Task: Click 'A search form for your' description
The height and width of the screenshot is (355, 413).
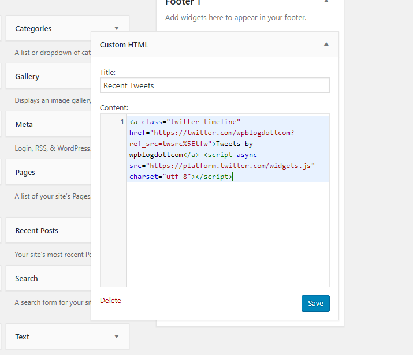Action: coord(53,302)
